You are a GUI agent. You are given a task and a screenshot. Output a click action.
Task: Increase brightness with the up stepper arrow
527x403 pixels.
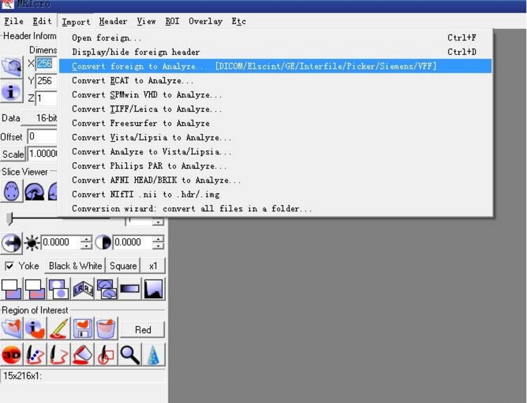click(87, 239)
